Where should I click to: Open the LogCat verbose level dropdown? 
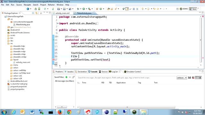[x=182, y=78]
